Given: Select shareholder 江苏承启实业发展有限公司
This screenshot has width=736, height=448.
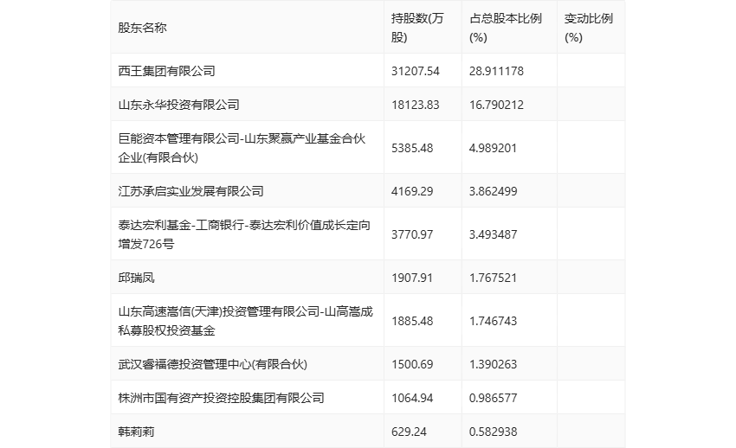Looking at the screenshot, I should pos(191,192).
